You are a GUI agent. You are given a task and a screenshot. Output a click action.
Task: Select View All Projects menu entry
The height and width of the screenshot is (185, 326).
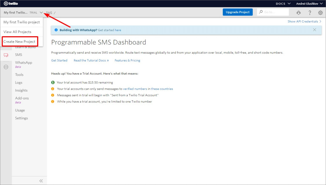point(18,32)
